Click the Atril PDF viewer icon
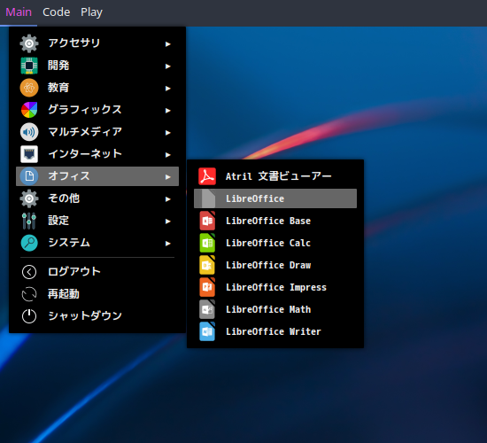 tap(207, 176)
